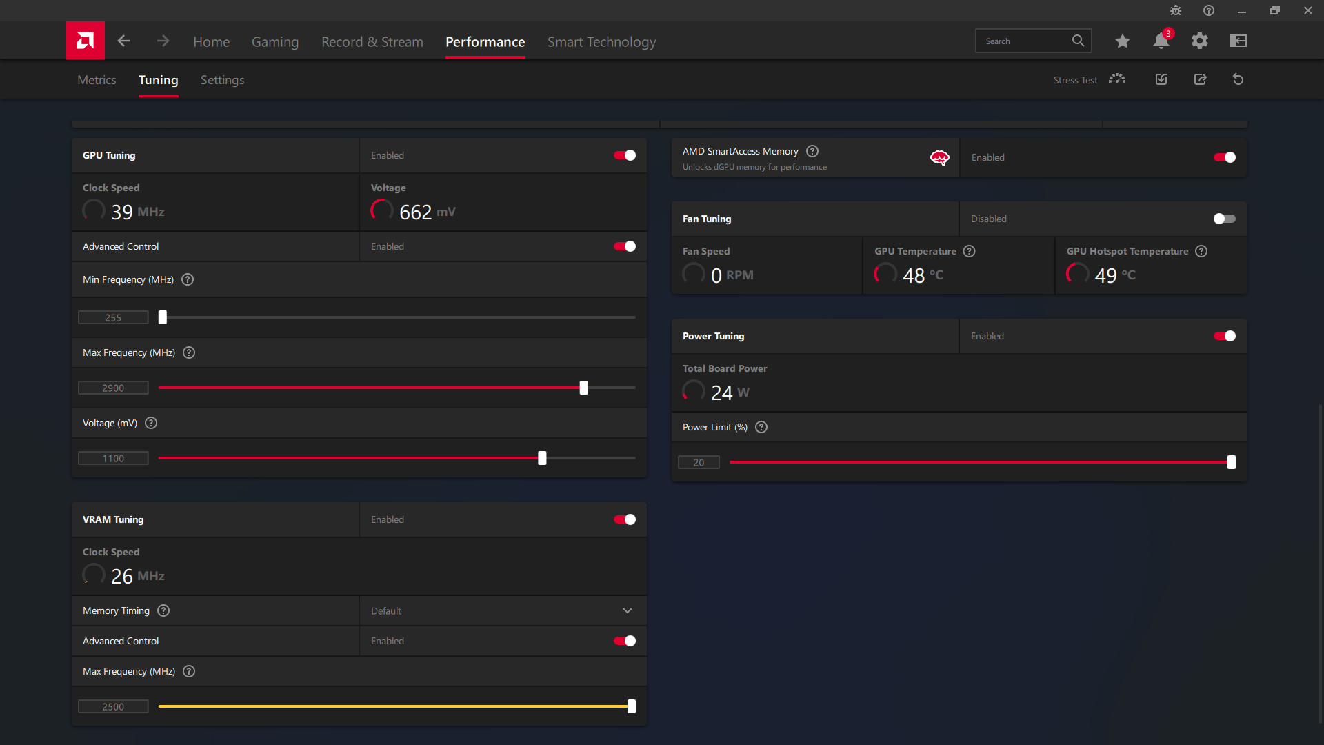Click the 24 W Total Board Power reading
Screen dimensions: 1324x745
(730, 393)
